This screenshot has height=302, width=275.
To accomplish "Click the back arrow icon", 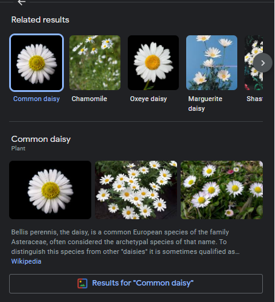I will (21, 2).
